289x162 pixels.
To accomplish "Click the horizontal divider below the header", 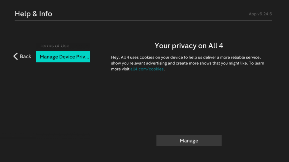I will 143,21.
